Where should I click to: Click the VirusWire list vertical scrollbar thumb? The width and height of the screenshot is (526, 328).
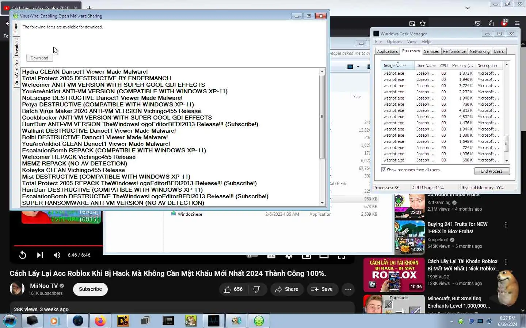(322, 117)
